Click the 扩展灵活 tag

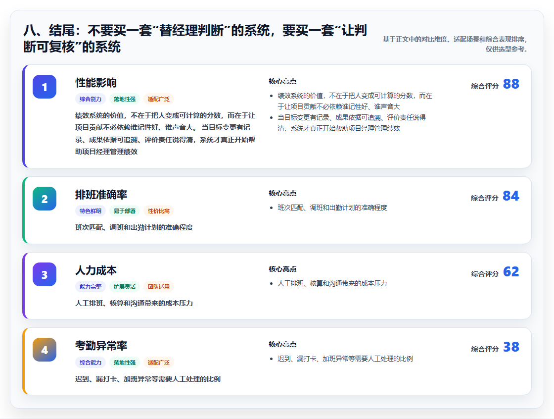(124, 287)
